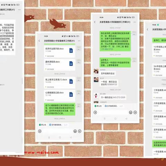
Task: Tap 群公告 chip in the 腾讯会议 chat
Action: [98, 106]
